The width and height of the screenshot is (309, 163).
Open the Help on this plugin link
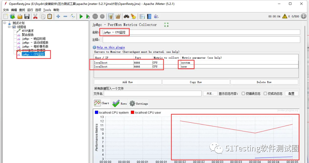click(x=110, y=47)
